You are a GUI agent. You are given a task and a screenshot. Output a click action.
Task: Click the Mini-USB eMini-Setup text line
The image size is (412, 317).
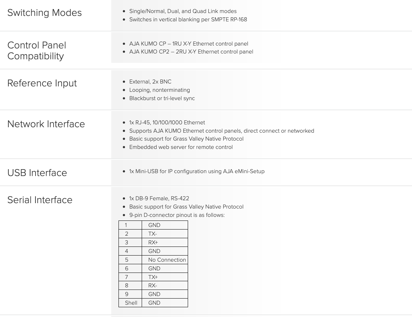[197, 171]
